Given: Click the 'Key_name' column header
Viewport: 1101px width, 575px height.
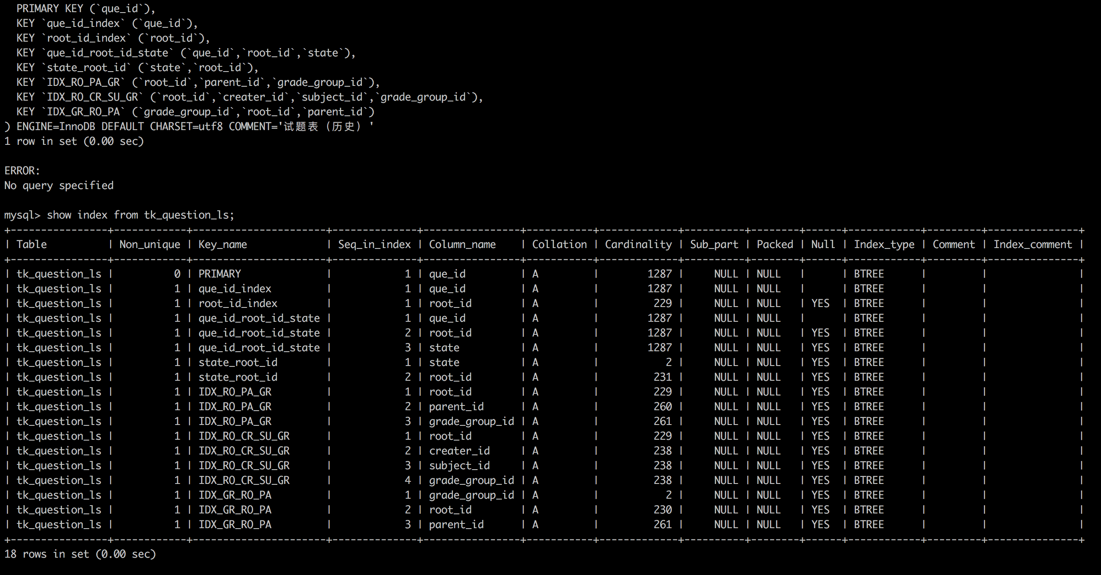Looking at the screenshot, I should (x=222, y=245).
